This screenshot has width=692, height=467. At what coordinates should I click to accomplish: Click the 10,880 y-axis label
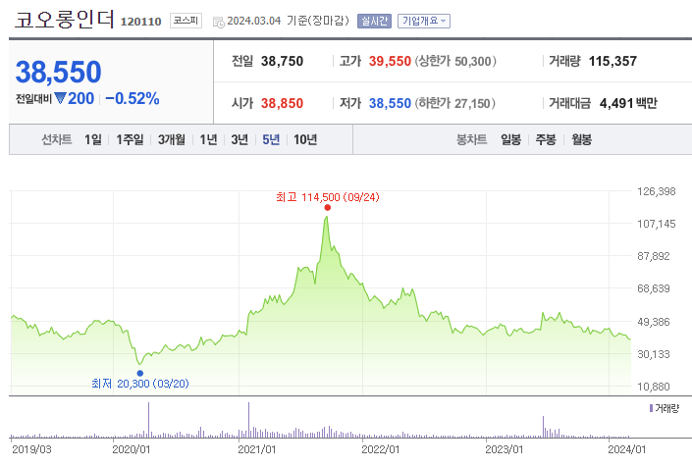click(x=654, y=387)
